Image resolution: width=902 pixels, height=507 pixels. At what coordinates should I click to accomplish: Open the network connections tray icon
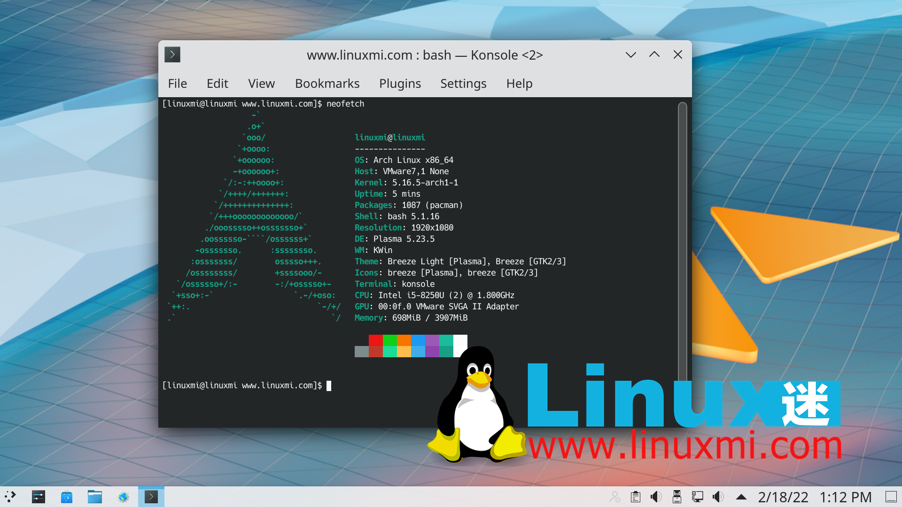click(698, 497)
